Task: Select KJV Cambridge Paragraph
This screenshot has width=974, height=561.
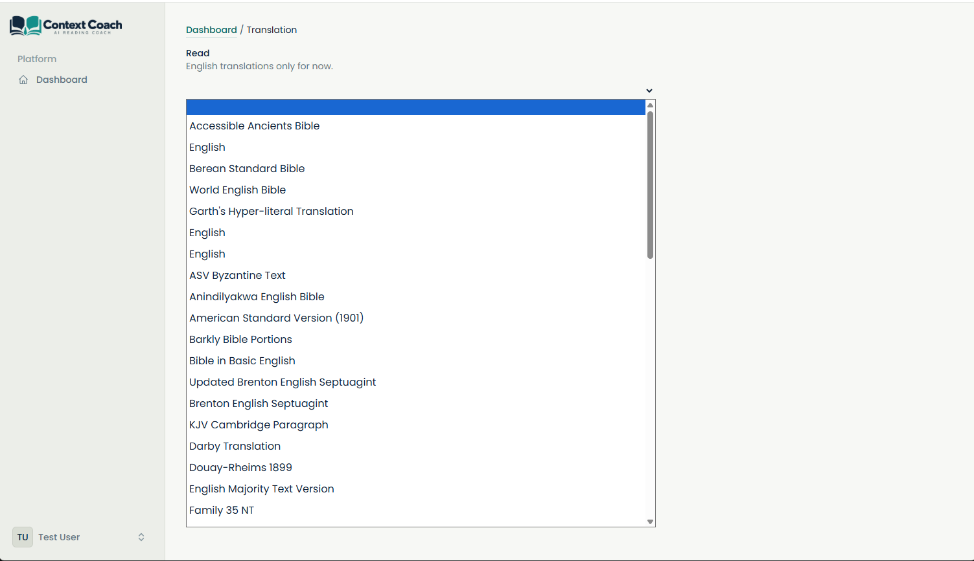Action: pos(415,425)
